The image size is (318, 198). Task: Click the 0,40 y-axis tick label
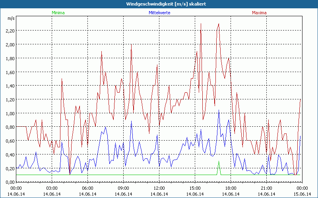(x=10, y=154)
